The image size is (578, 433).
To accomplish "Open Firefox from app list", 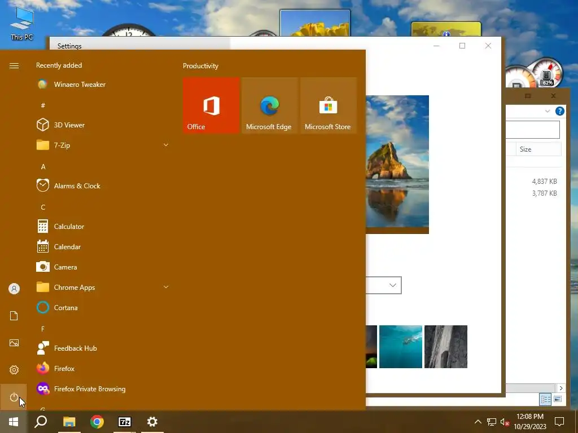I will (103, 369).
